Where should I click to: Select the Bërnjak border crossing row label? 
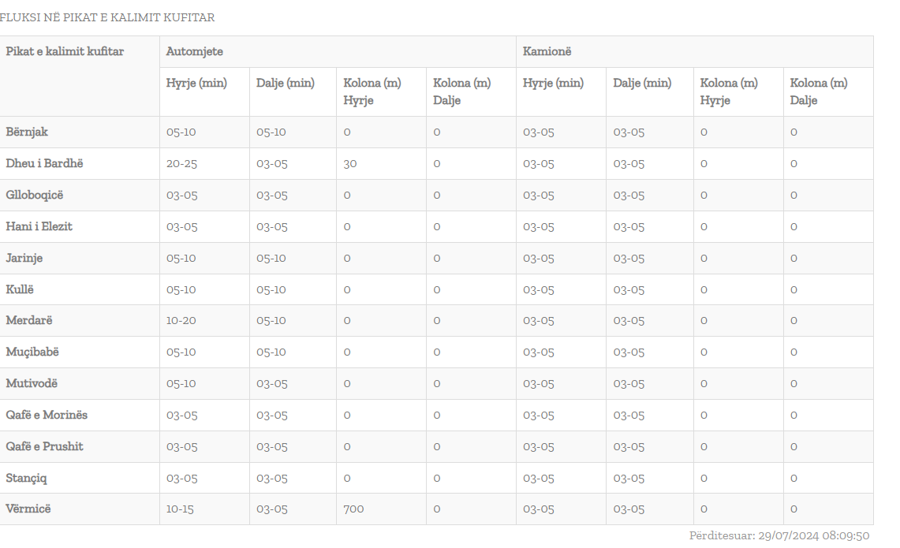coord(27,132)
